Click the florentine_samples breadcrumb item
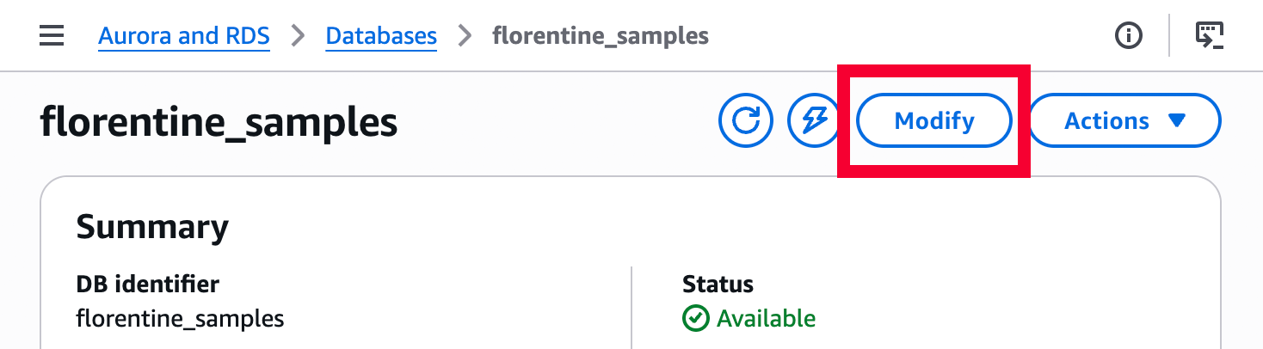Viewport: 1263px width, 349px height. [601, 36]
